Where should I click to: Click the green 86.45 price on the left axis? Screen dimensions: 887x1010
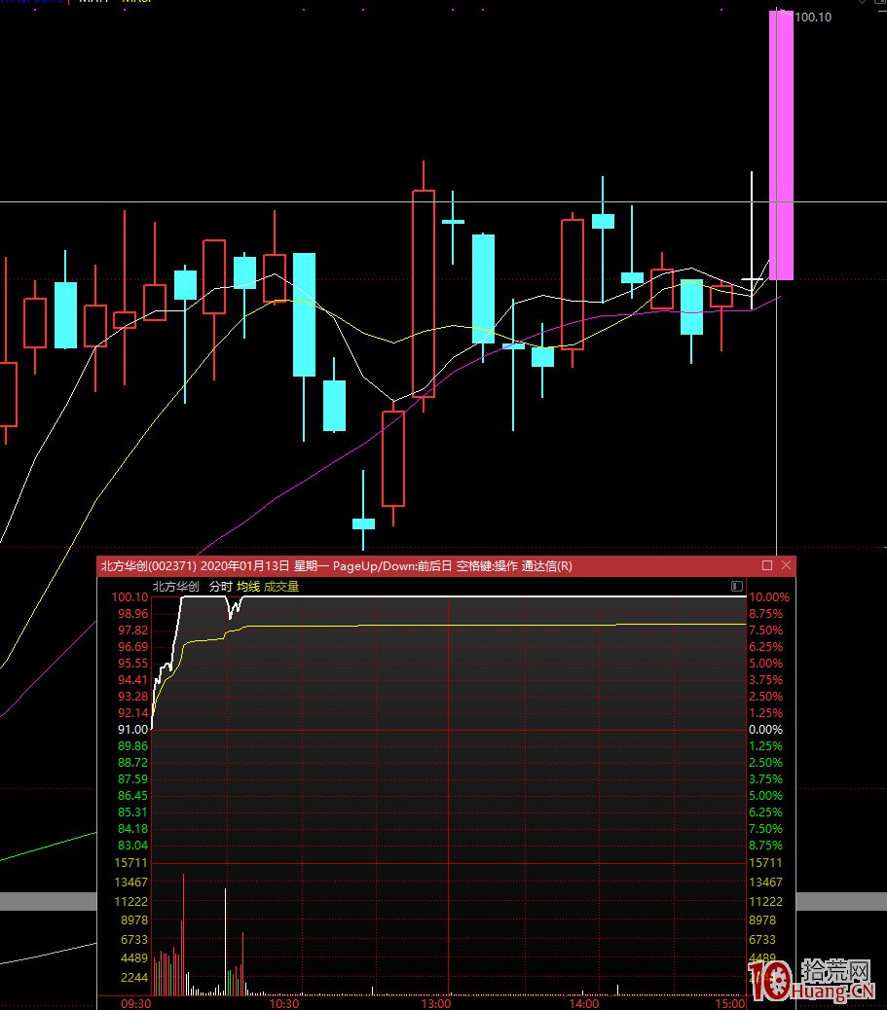coord(132,796)
